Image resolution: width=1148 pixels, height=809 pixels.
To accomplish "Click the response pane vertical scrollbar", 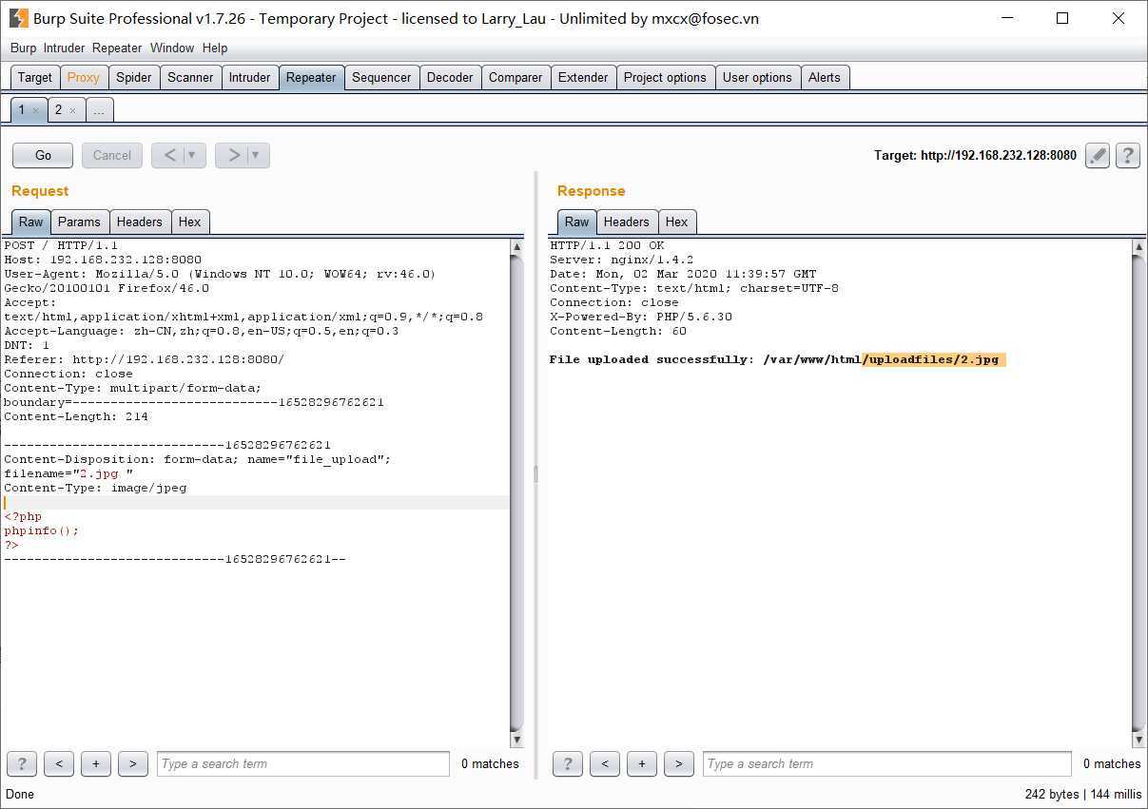I will (1139, 492).
